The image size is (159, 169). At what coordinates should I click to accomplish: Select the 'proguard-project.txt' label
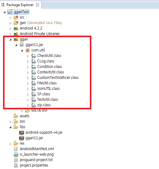pyautogui.click(x=36, y=160)
